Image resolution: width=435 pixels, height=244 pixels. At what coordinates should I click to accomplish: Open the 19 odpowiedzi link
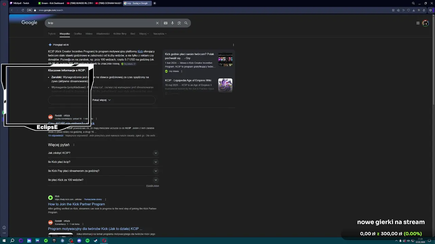point(56,136)
